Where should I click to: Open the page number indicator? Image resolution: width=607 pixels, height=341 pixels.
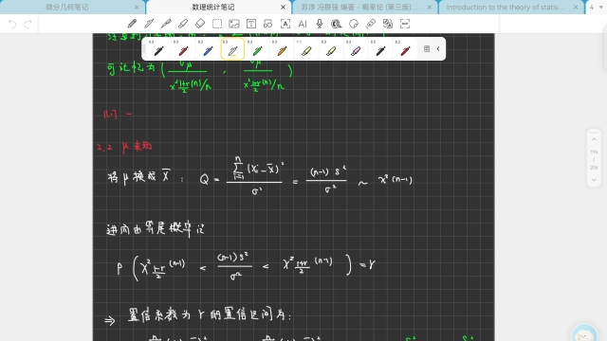click(594, 160)
